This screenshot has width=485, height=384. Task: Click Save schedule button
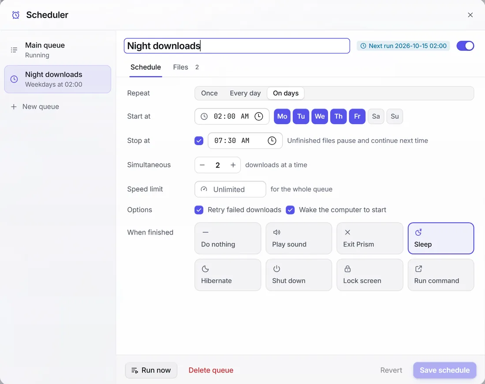(x=445, y=370)
